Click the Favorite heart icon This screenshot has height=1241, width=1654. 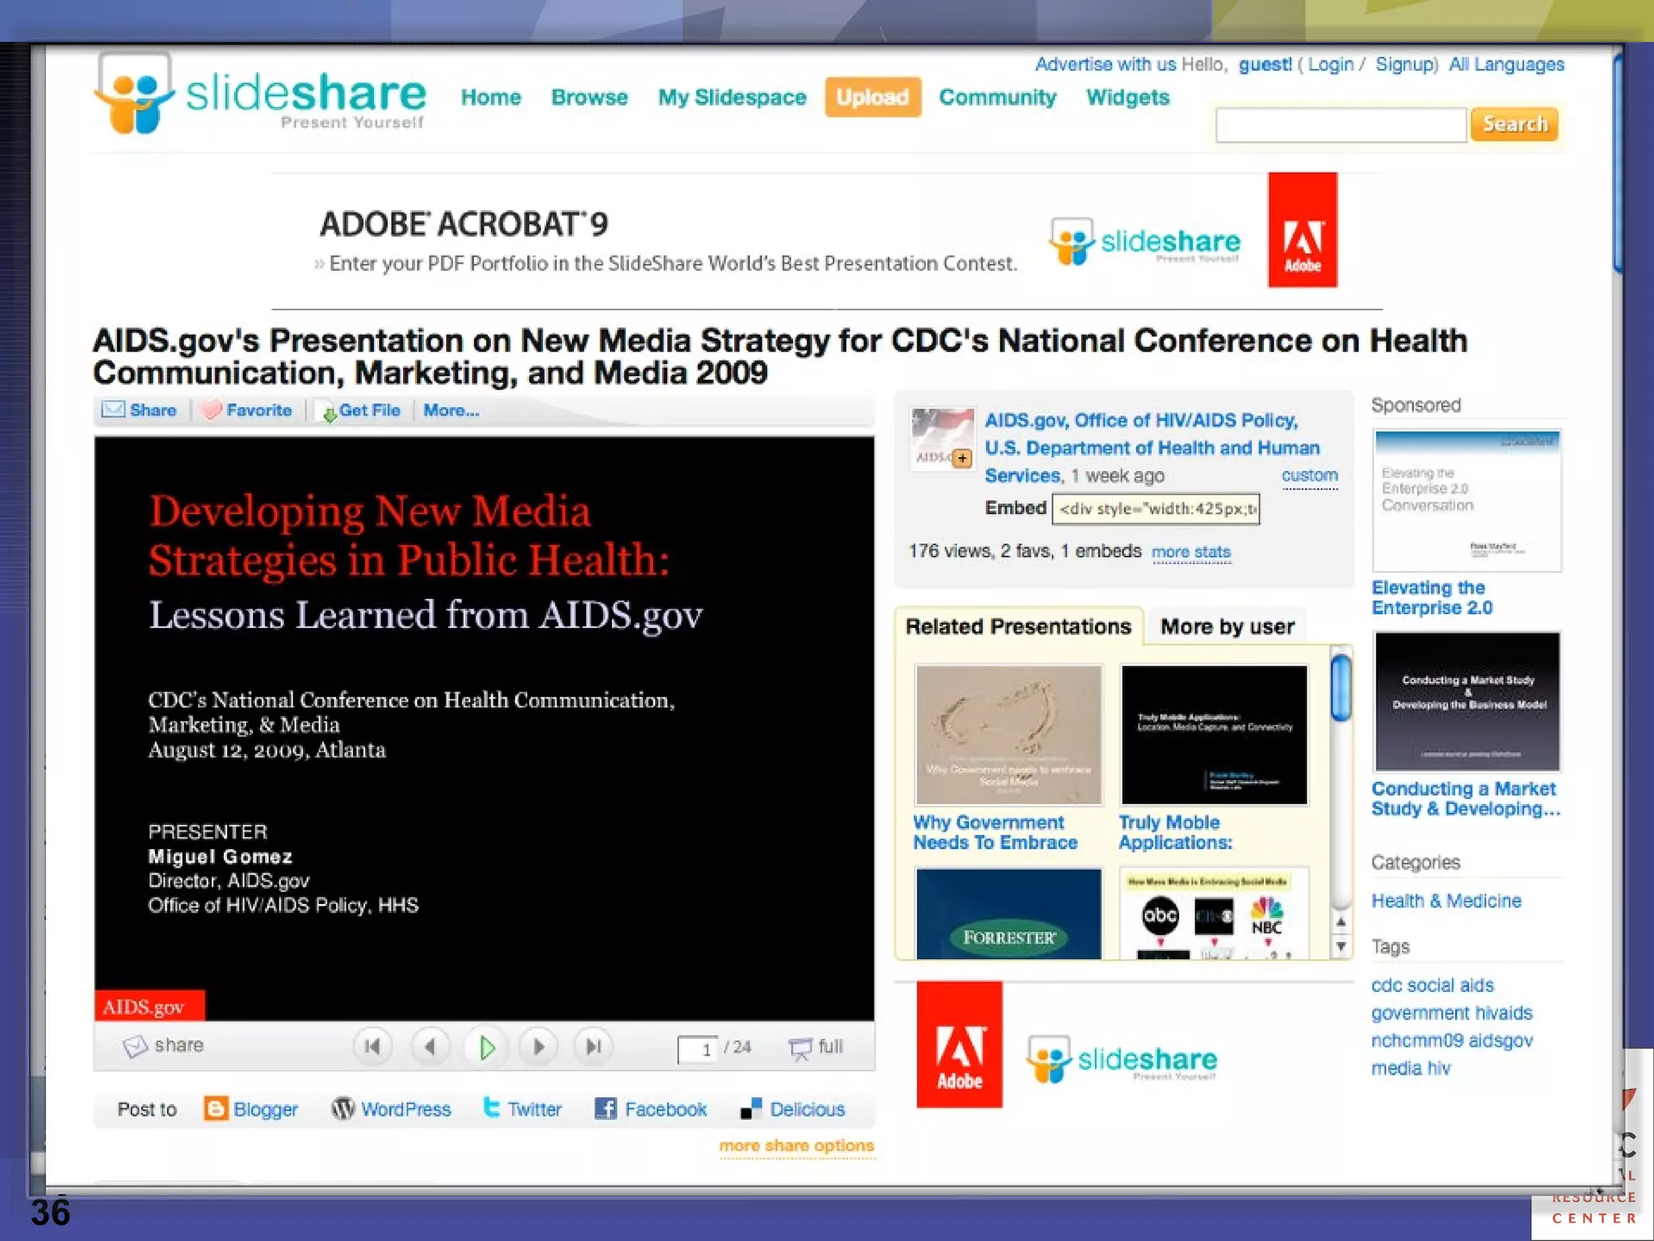(x=211, y=410)
